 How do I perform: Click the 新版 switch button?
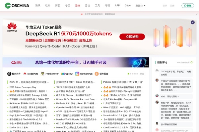click(x=188, y=6)
